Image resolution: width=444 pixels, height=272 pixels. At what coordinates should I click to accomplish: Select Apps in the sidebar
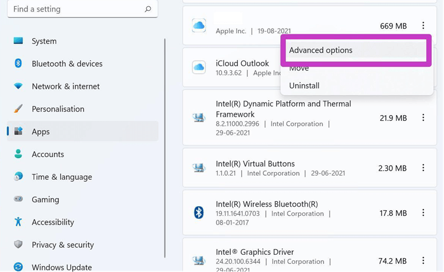tap(82, 131)
